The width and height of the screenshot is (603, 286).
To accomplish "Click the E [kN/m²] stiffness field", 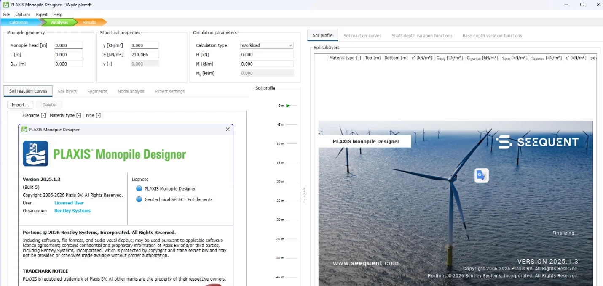I will (145, 55).
